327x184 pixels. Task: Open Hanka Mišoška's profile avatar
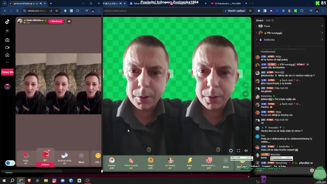pyautogui.click(x=20, y=21)
